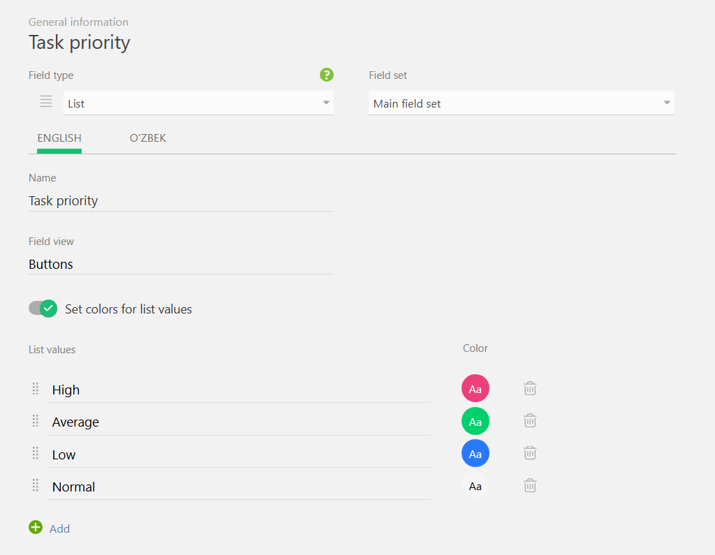The width and height of the screenshot is (715, 555).
Task: Expand the Field type dropdown arrow
Action: coord(325,103)
